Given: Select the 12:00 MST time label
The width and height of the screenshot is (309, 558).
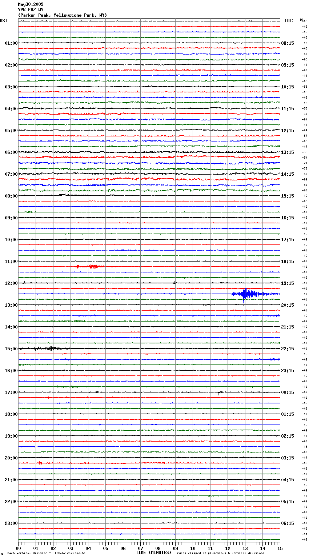Looking at the screenshot, I should [11, 283].
